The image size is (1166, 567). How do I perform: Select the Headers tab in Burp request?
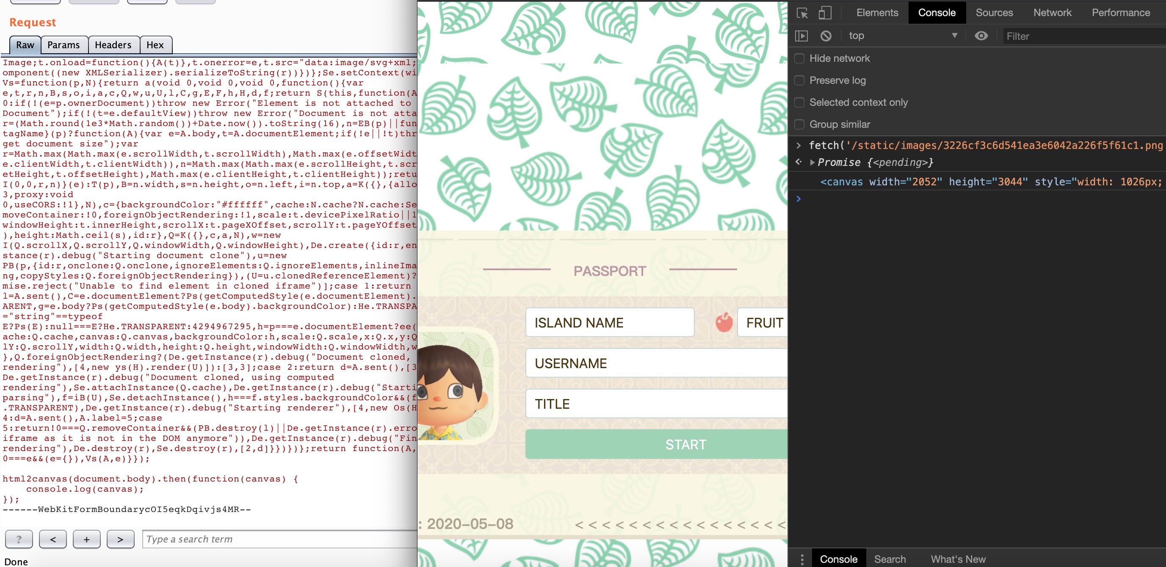113,45
